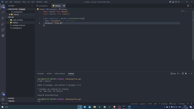
Task: Open customize layout icon
Action: pyautogui.click(x=179, y=2)
